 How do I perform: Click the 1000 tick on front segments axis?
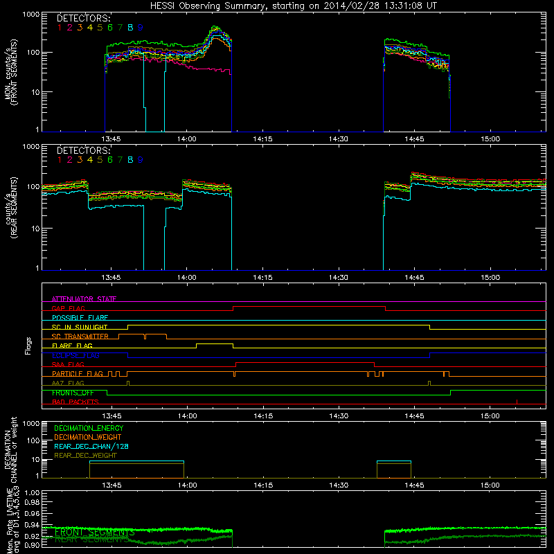click(30, 15)
